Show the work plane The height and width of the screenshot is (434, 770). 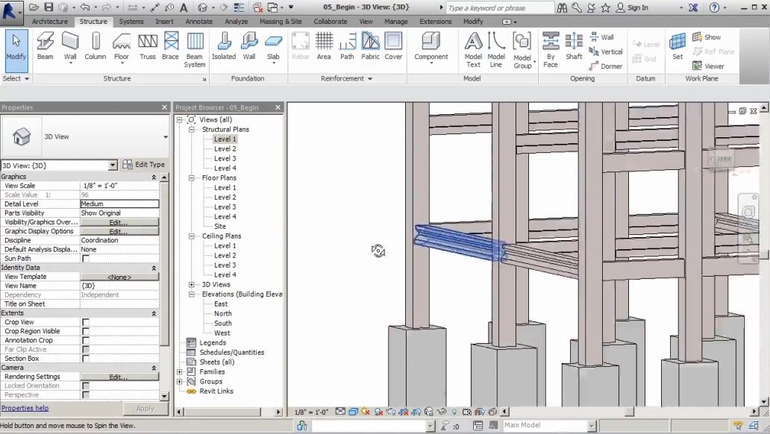(x=707, y=37)
